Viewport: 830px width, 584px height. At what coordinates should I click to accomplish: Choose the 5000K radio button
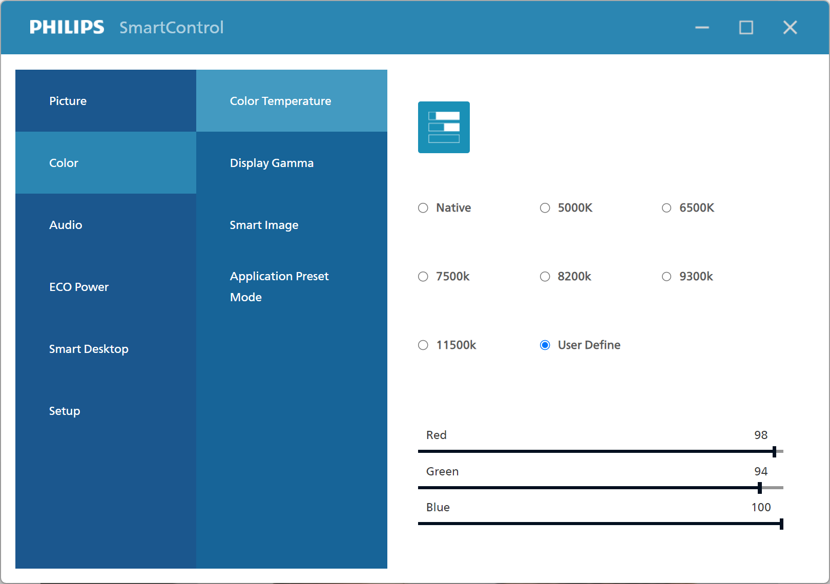coord(545,208)
